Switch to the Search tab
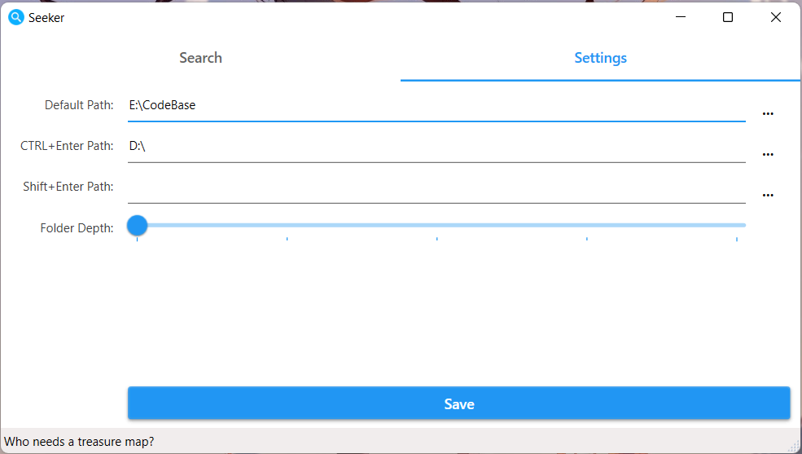The image size is (802, 454). coord(200,58)
